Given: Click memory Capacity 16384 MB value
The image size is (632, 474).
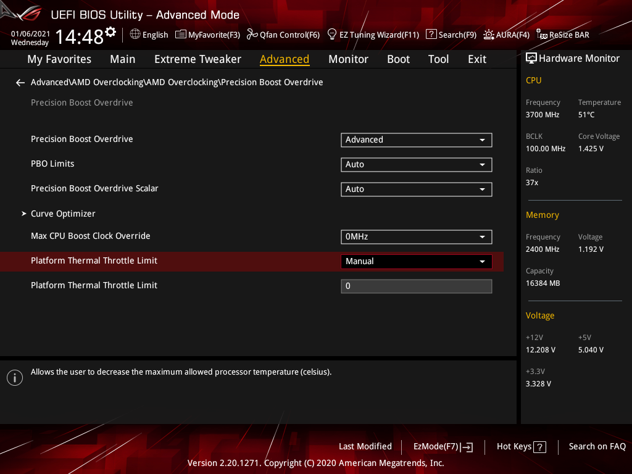Looking at the screenshot, I should tap(543, 283).
